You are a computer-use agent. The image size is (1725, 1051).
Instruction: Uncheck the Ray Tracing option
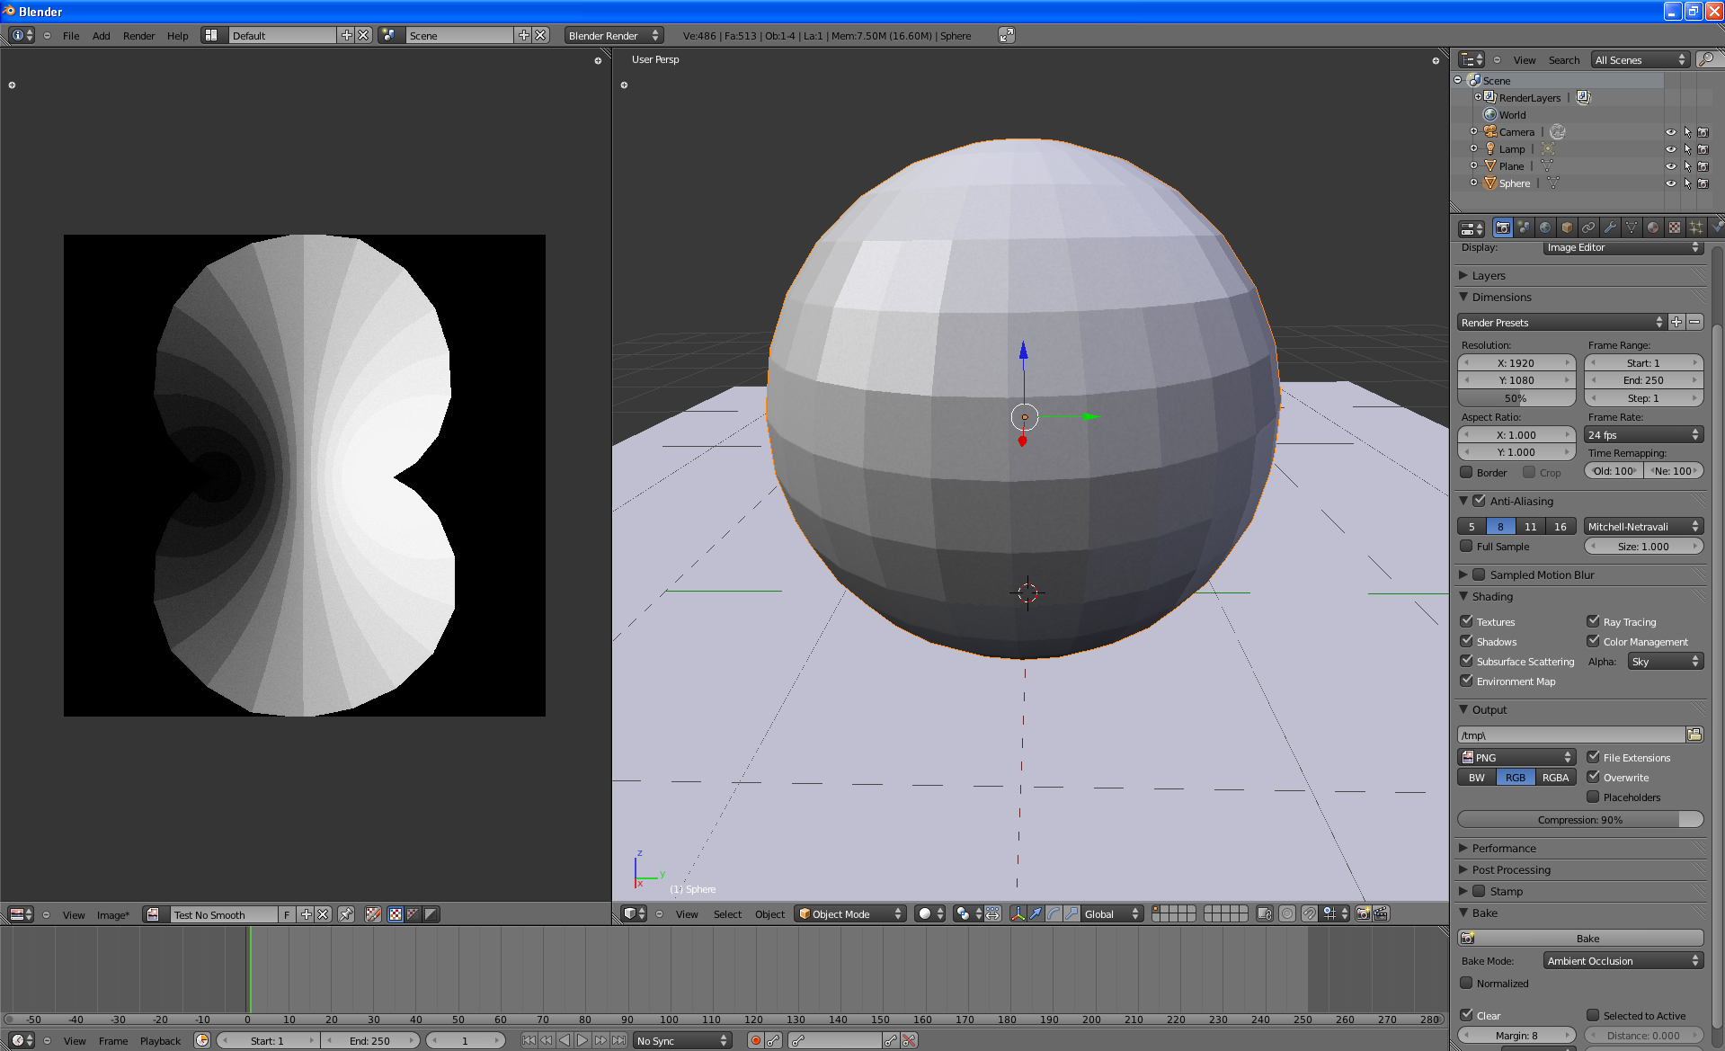1593,621
